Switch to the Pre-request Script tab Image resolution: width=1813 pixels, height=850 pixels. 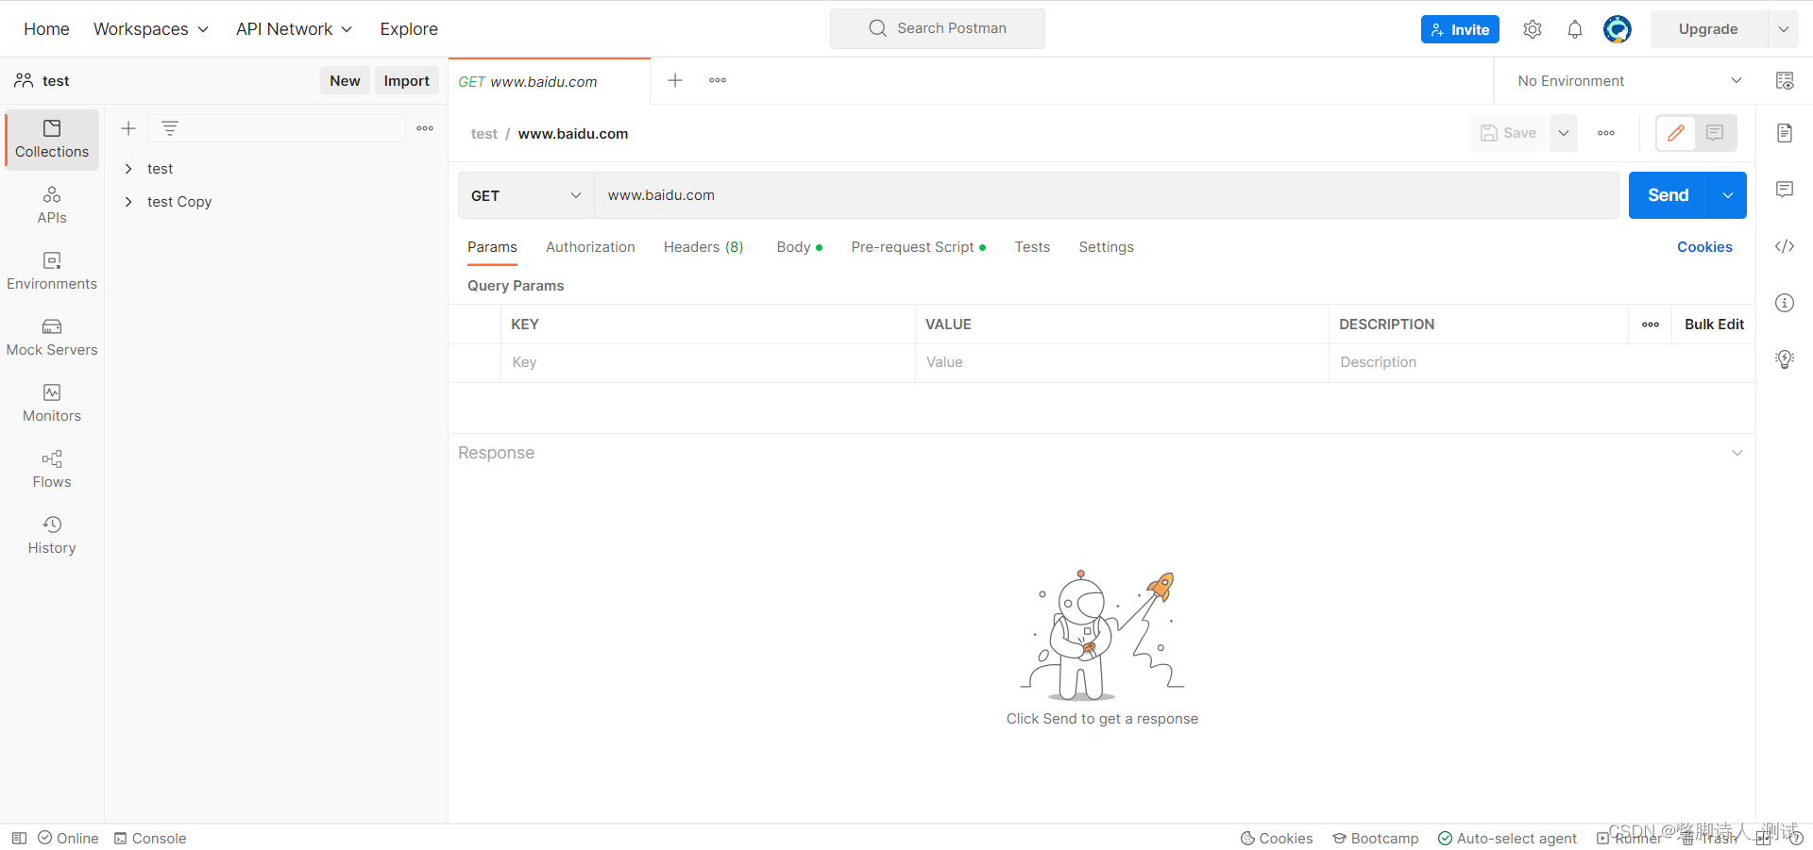[918, 247]
